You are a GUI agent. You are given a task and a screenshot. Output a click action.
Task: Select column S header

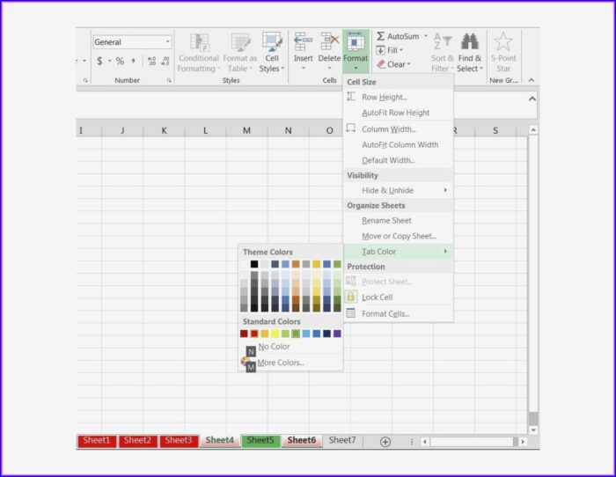tap(495, 130)
